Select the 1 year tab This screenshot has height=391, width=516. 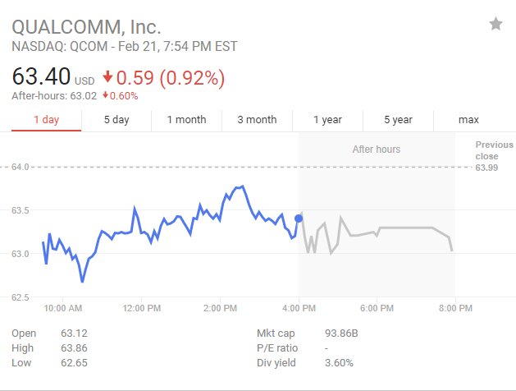[x=327, y=120]
